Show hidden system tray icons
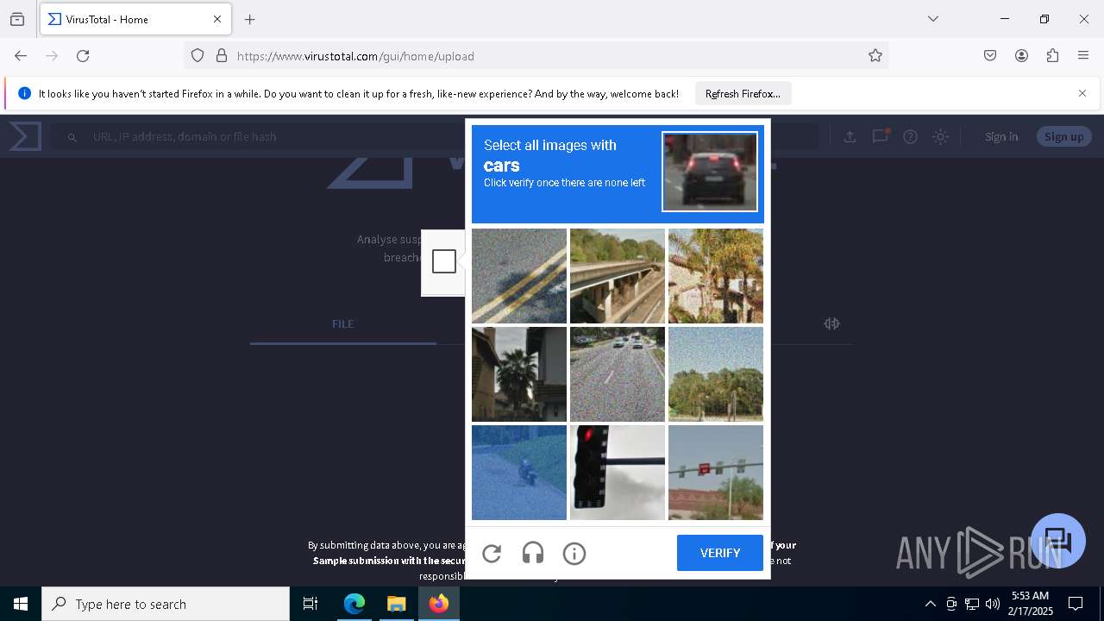This screenshot has height=621, width=1104. click(x=930, y=604)
